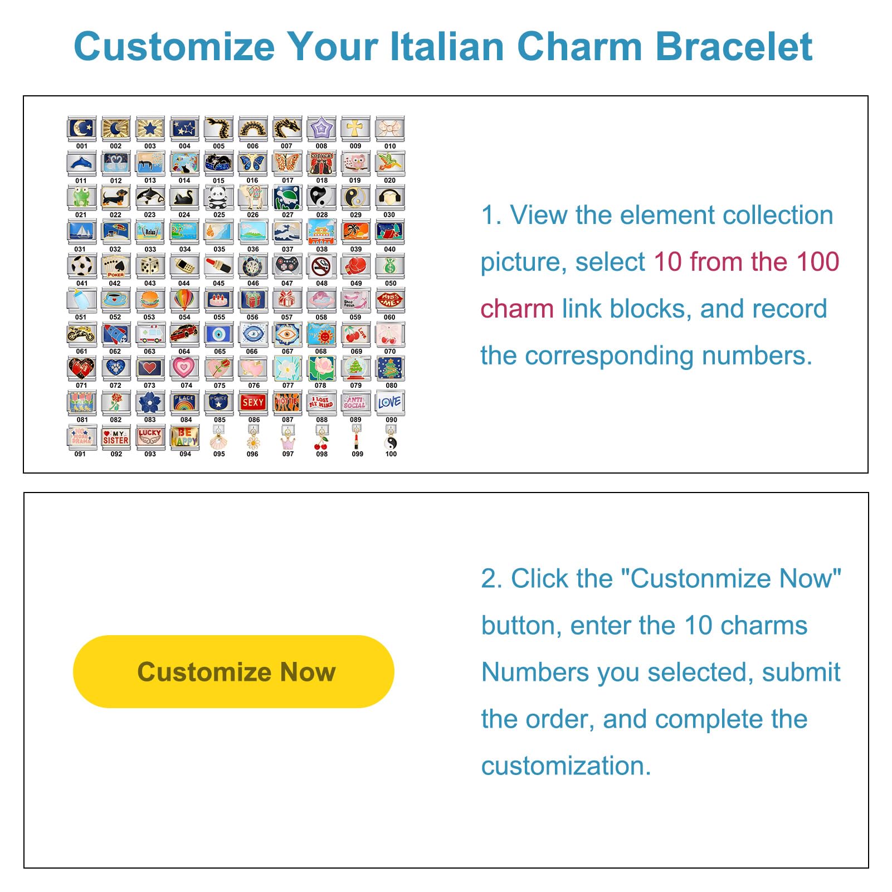Pick the red SEXY text charm 086
The image size is (892, 892).
(x=253, y=402)
